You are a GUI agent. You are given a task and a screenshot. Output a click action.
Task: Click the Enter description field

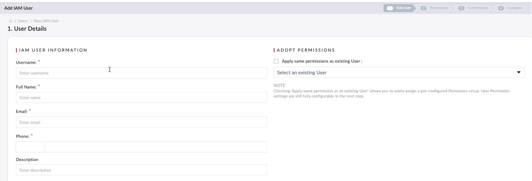coord(141,170)
